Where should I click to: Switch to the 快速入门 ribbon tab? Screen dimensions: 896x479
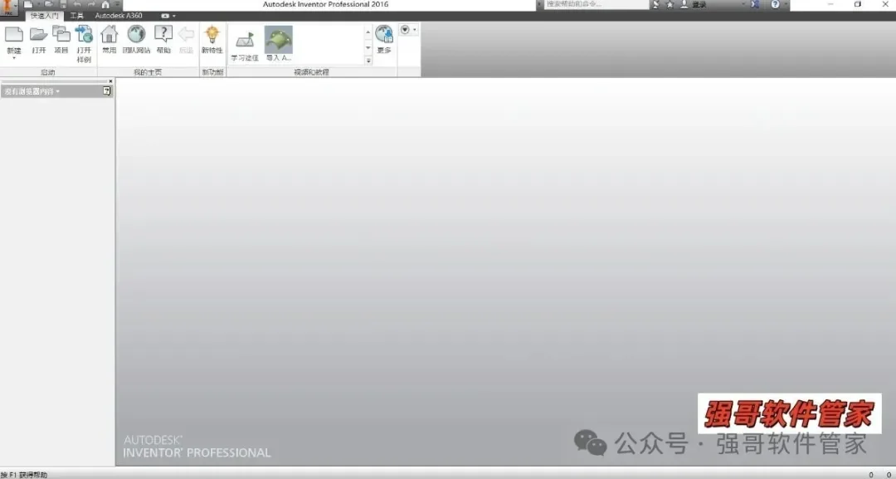45,16
